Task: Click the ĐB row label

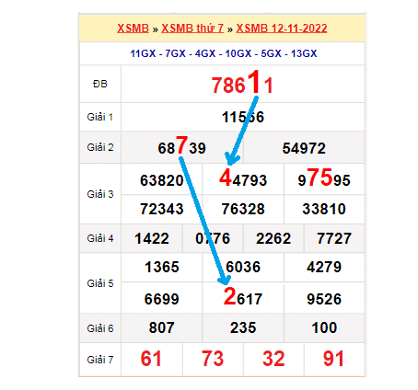Action: [100, 84]
